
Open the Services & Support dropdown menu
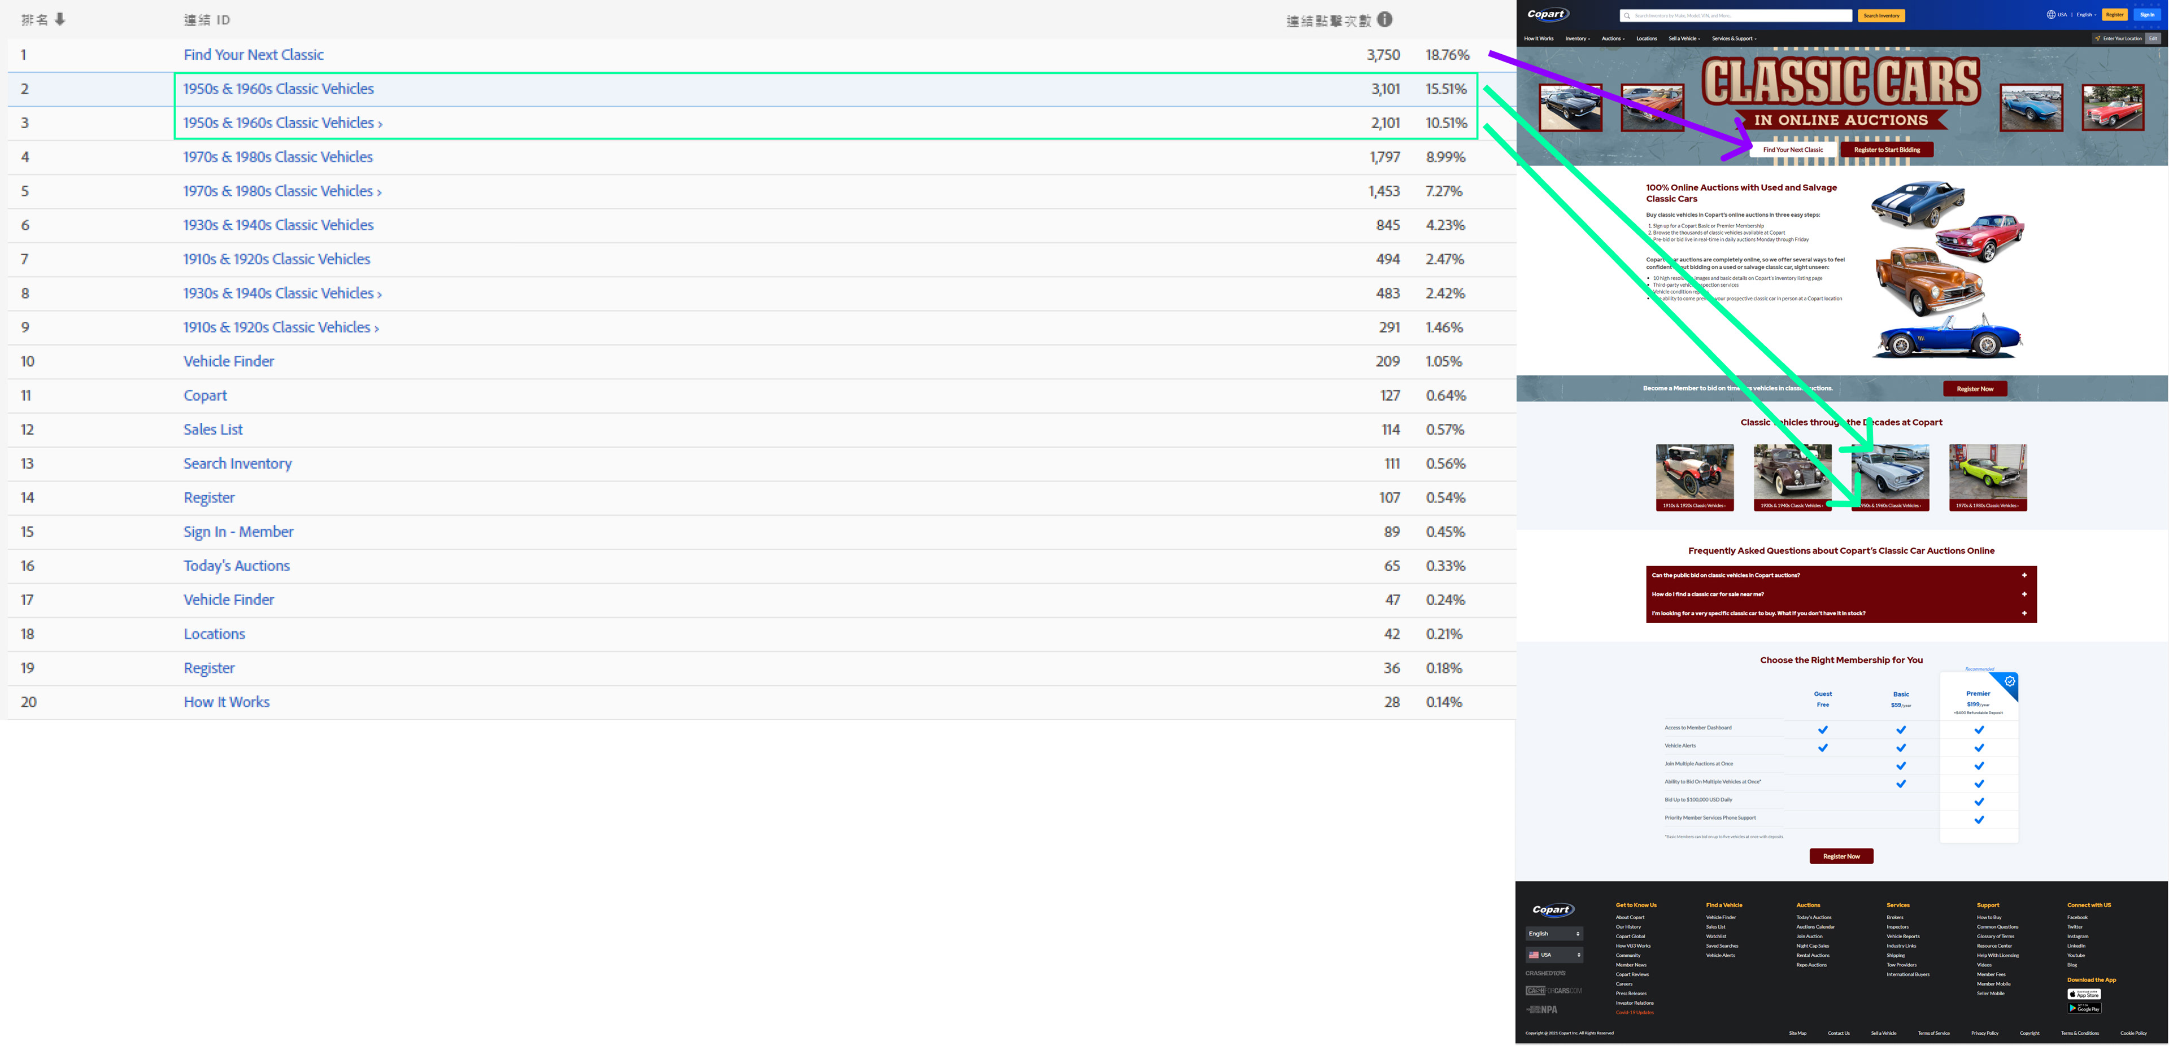1734,39
